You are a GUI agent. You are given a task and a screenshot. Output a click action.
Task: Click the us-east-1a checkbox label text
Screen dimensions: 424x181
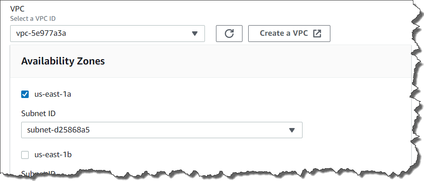tap(53, 94)
